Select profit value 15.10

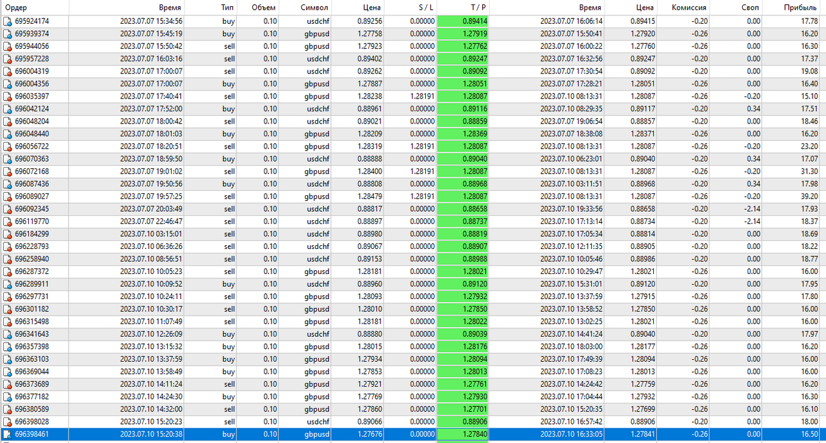(809, 97)
